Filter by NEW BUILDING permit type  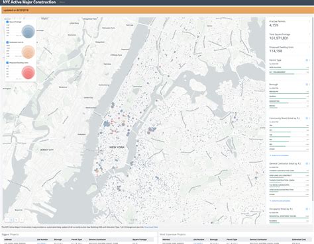289,68
